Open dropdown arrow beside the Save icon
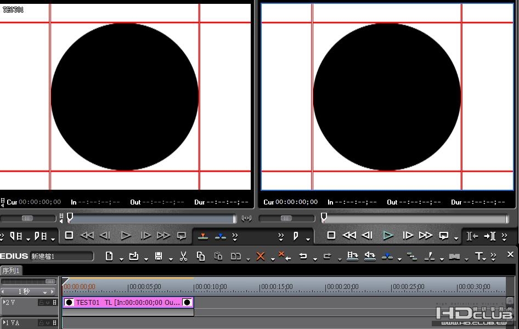 171,259
